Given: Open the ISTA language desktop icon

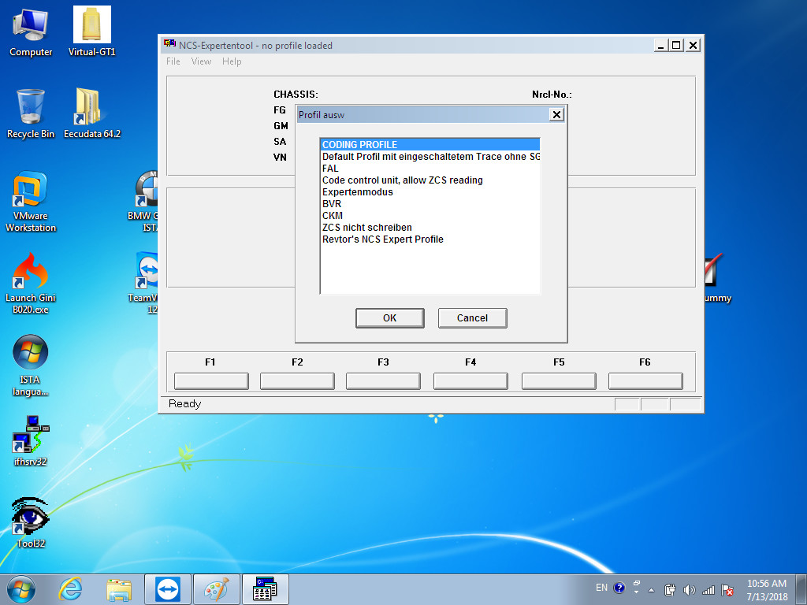Looking at the screenshot, I should pyautogui.click(x=31, y=354).
